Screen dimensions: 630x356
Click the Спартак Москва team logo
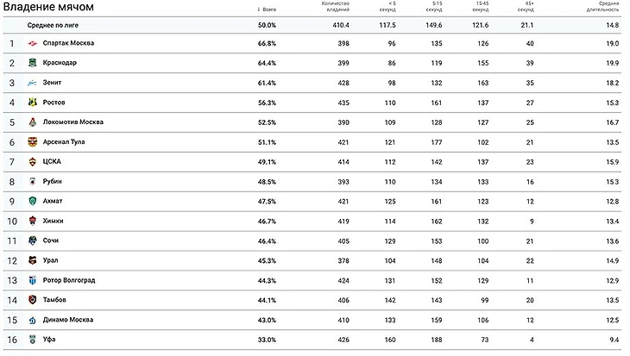pyautogui.click(x=32, y=43)
